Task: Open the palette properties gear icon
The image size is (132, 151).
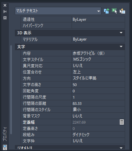Action: tap(5, 18)
